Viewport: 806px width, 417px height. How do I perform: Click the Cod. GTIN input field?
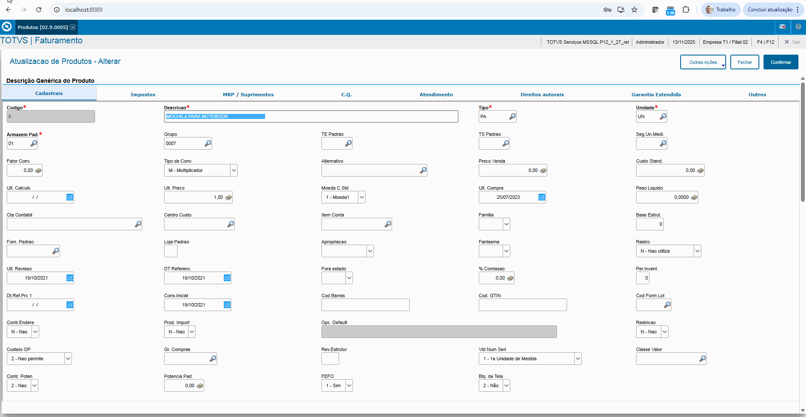point(522,305)
